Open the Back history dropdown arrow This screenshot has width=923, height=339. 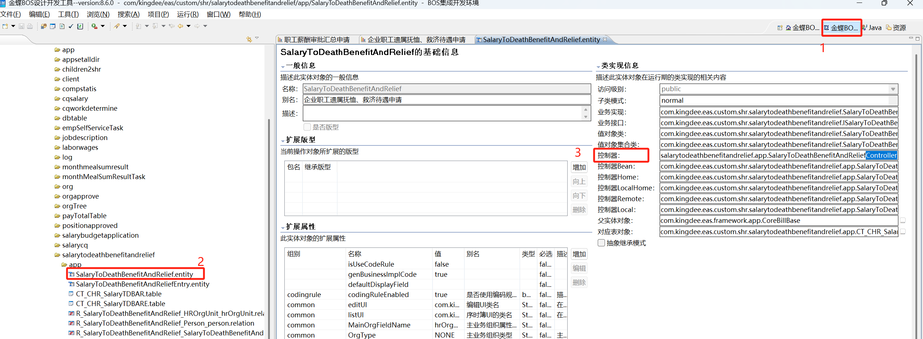[189, 26]
